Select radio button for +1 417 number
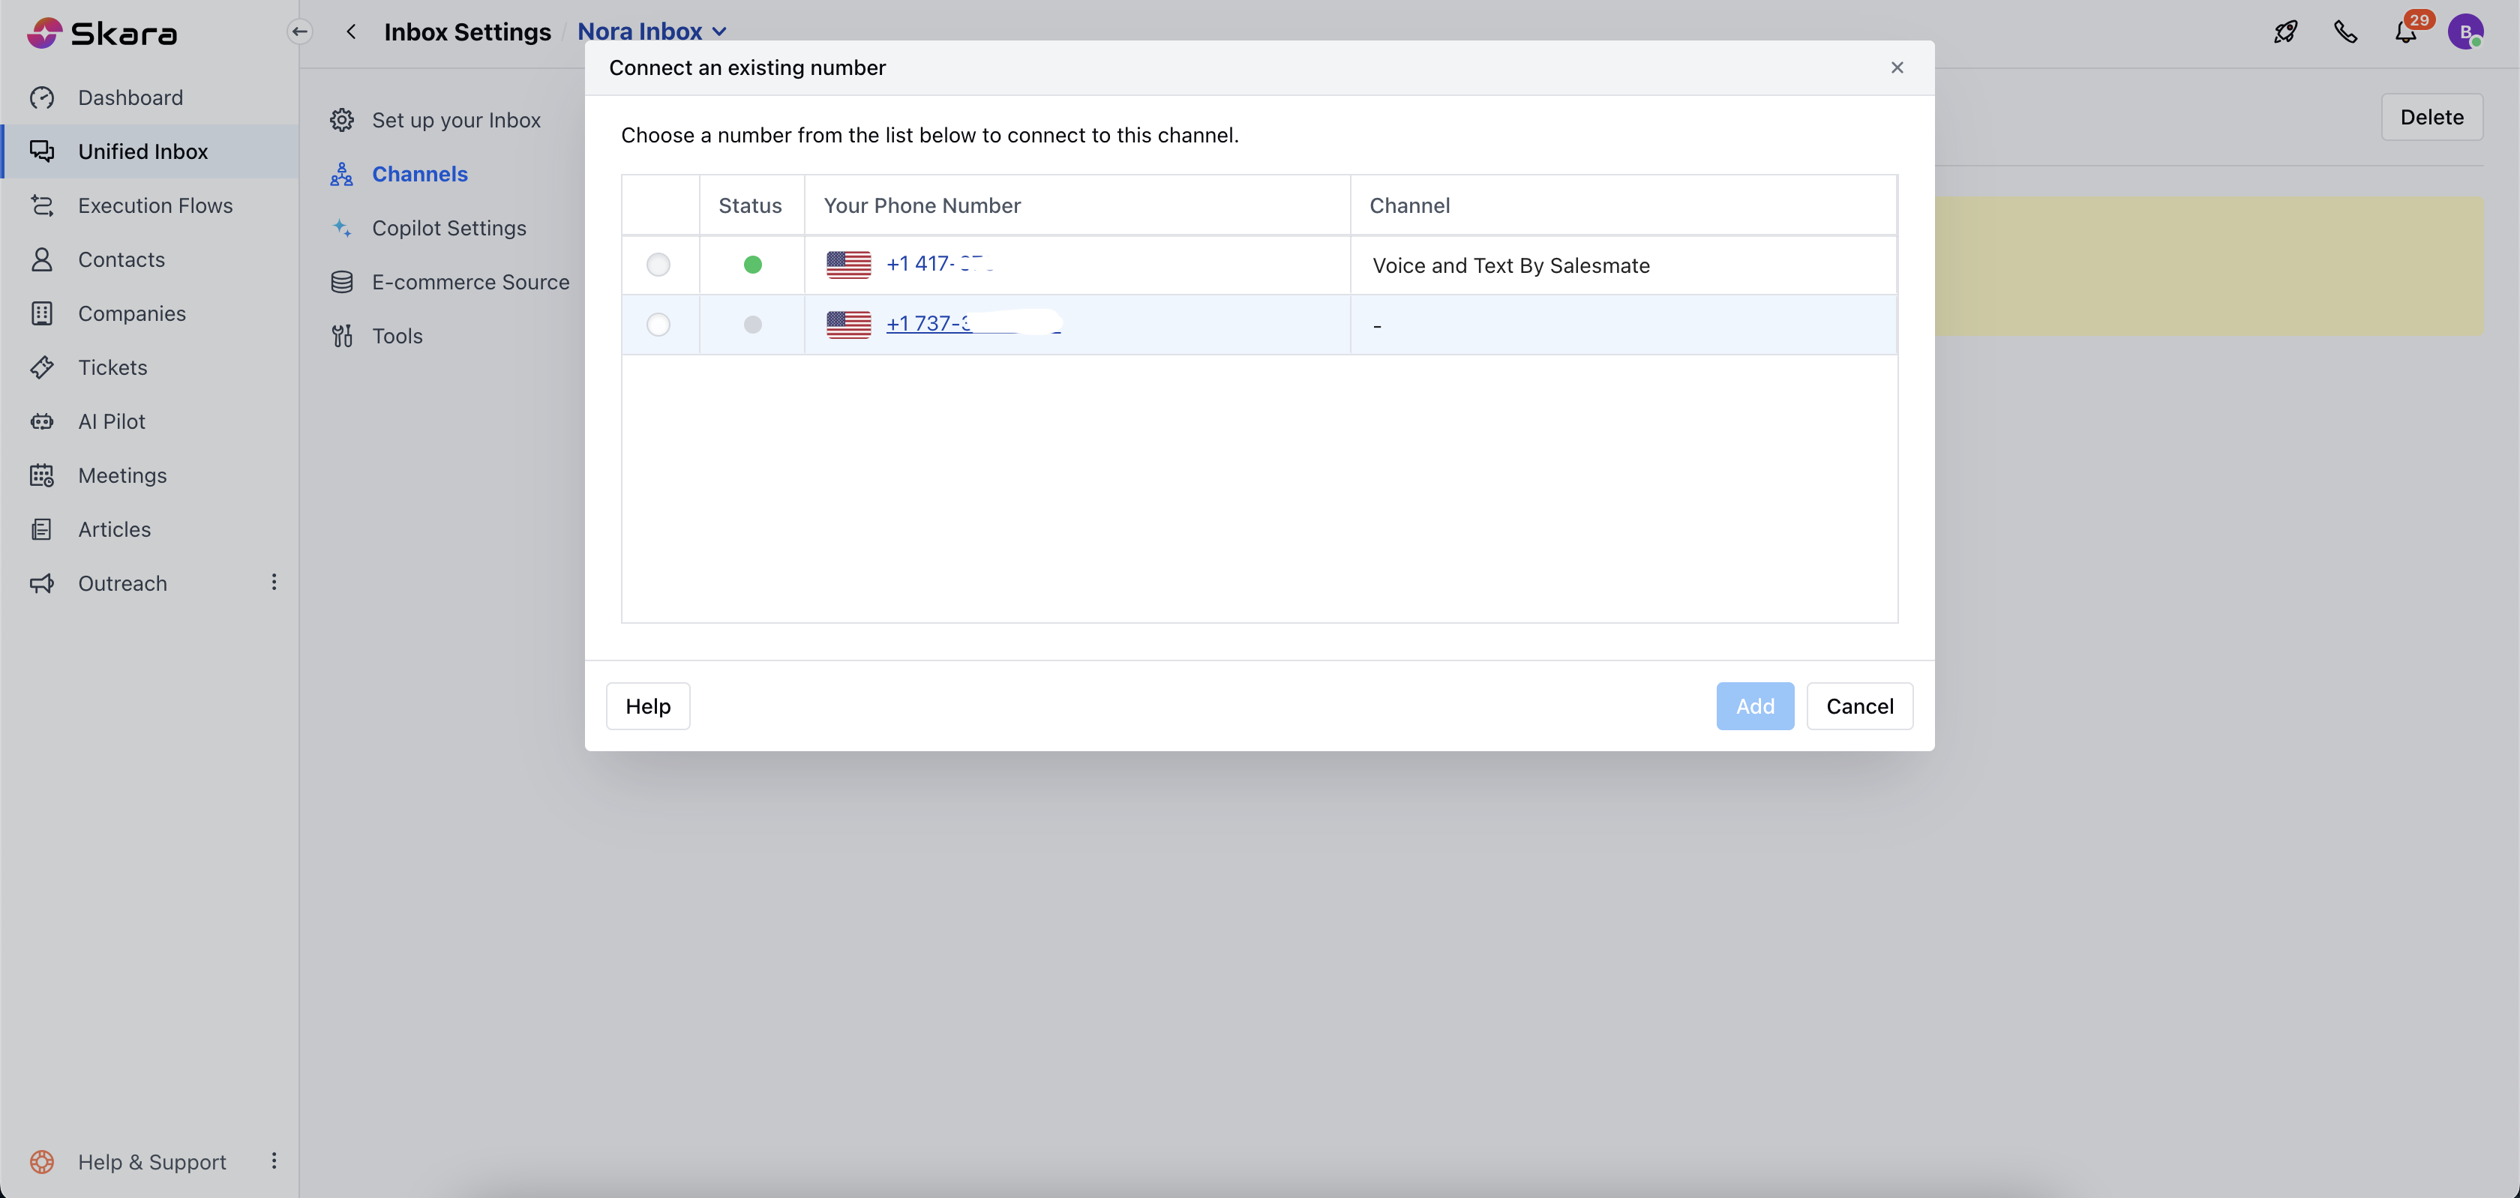Viewport: 2520px width, 1198px height. coord(658,265)
